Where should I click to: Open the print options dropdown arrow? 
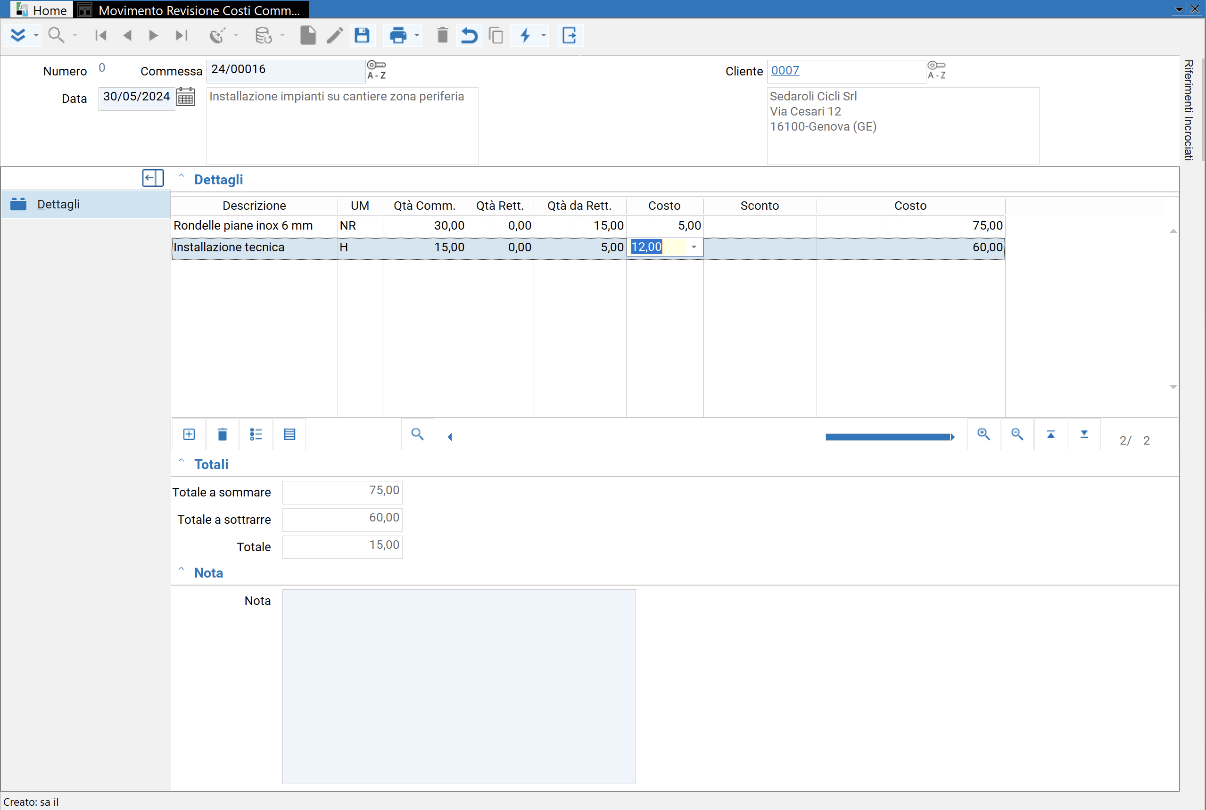pyautogui.click(x=417, y=35)
